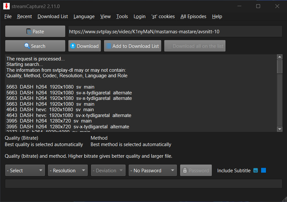This screenshot has width=287, height=202.
Task: Click the Download button
Action: click(85, 46)
